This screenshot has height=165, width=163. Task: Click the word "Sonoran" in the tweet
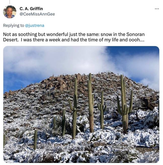tap(135, 34)
